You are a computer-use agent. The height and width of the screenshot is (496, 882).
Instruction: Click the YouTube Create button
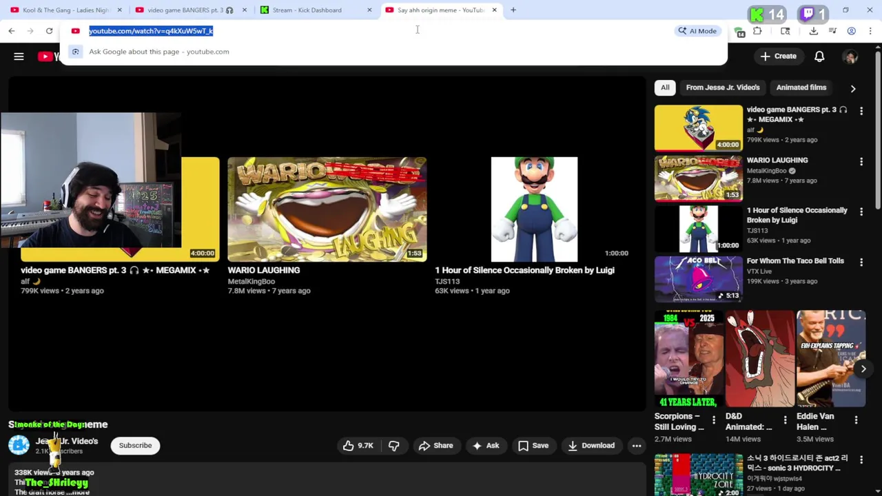(x=779, y=56)
